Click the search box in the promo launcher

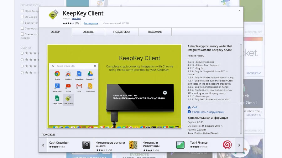pyautogui.click(x=72, y=66)
